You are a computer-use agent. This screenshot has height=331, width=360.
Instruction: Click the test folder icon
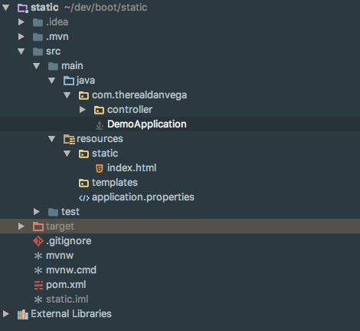[x=53, y=212]
